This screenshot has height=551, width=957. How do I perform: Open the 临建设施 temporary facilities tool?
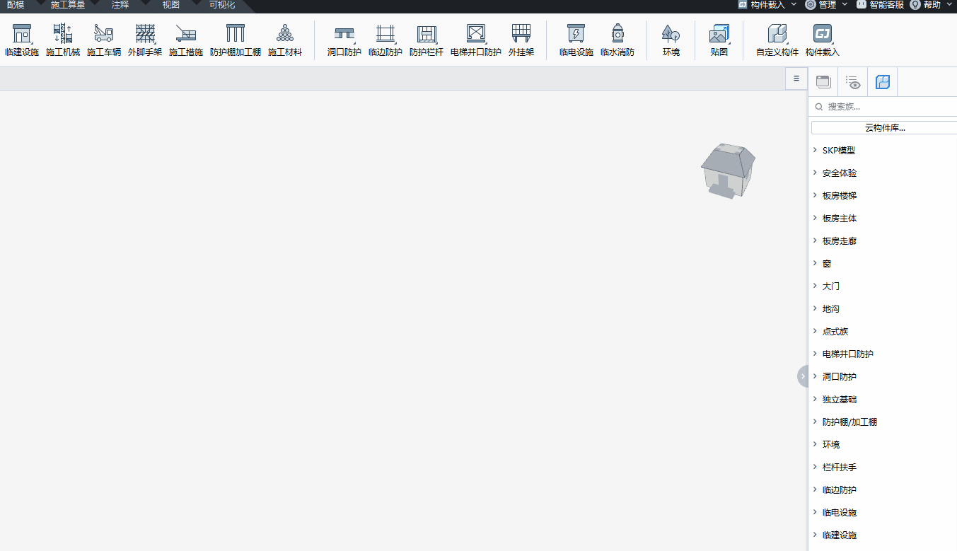22,40
